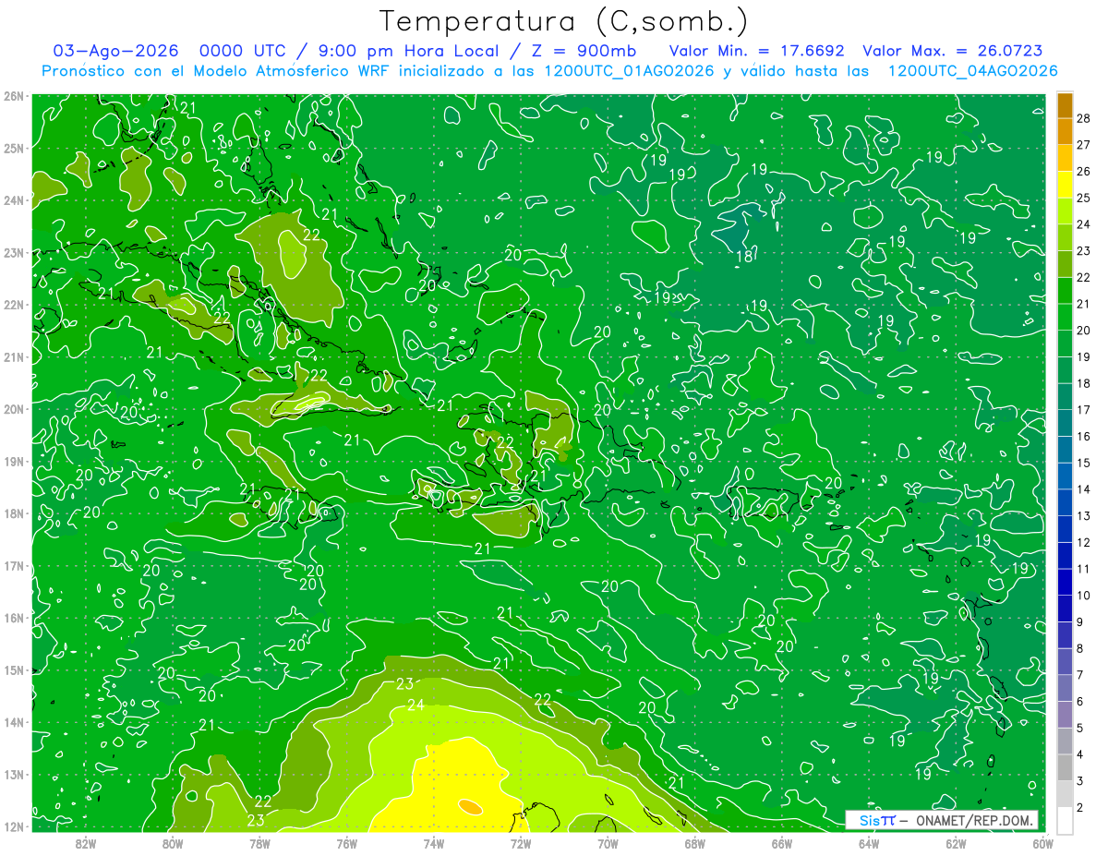Click the "62W" longitude axis label
Viewport: 1108px width, 856px height.
point(956,843)
